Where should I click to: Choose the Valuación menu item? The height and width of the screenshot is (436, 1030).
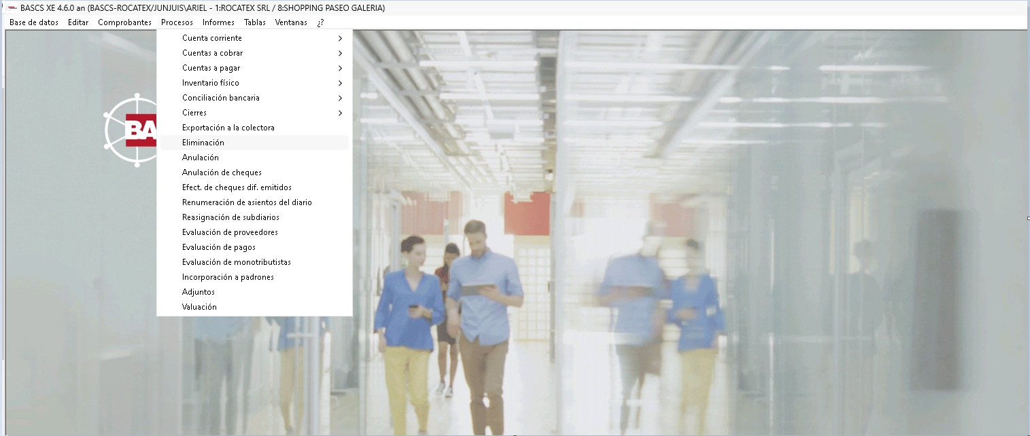click(x=199, y=307)
